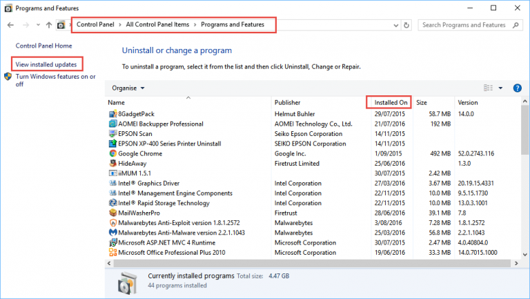Image resolution: width=530 pixels, height=299 pixels.
Task: Go to All Control Panel Items breadcrumb
Action: 157,24
